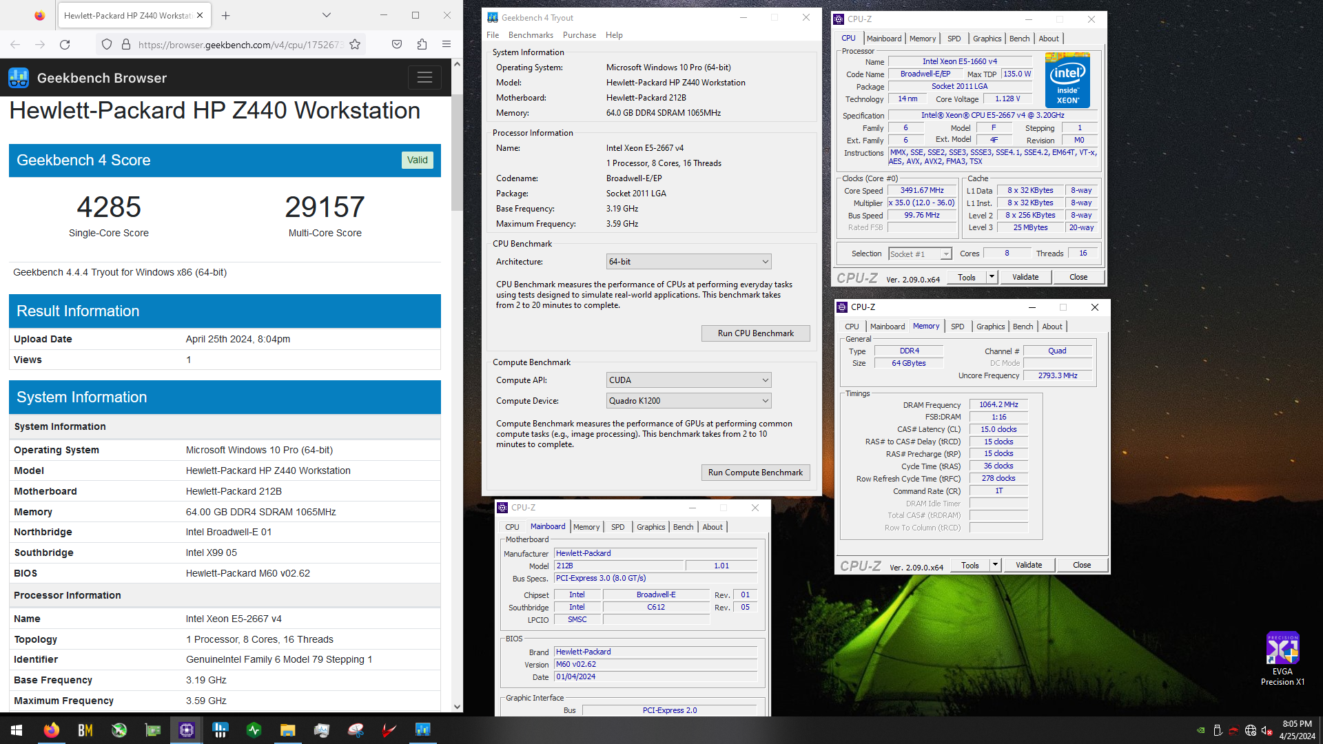Screen dimensions: 1323x744
Task: Click the tracking protection shield icon
Action: click(107, 45)
